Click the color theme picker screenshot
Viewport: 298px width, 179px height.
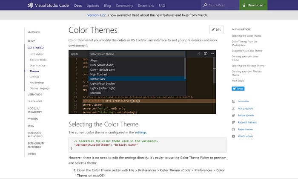click(142, 82)
